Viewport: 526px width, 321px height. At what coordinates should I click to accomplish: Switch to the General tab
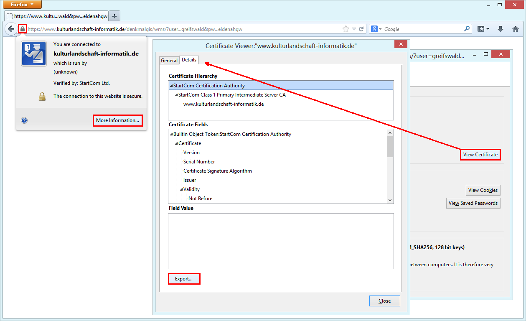pos(169,60)
